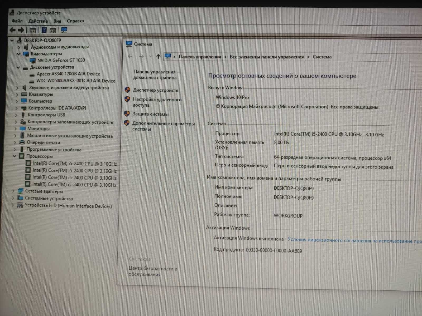Click Все элементы панели управления breadcrumb
The width and height of the screenshot is (422, 316).
267,57
